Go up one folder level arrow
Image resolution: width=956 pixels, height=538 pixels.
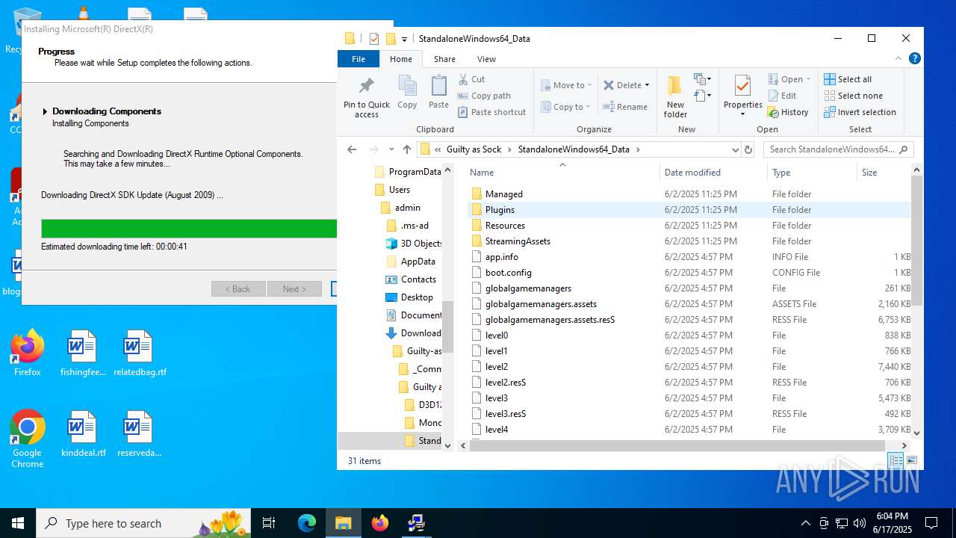coord(406,149)
